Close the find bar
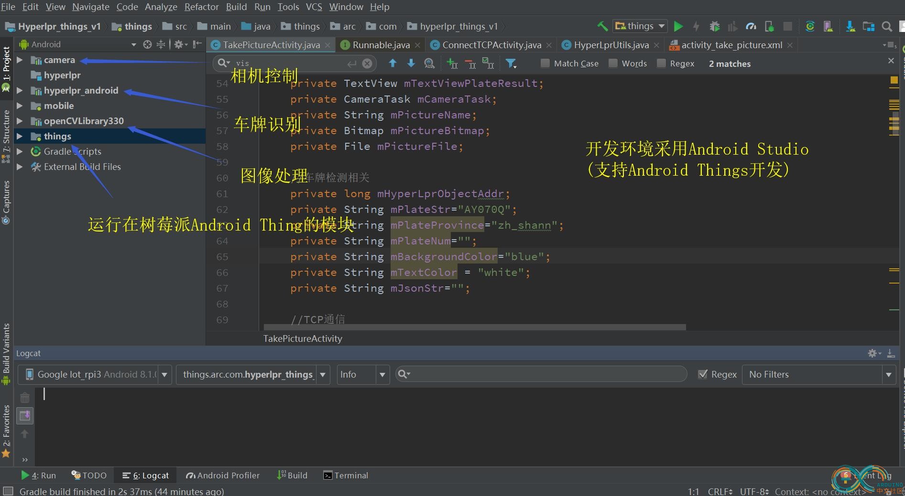The image size is (905, 496). (x=891, y=61)
